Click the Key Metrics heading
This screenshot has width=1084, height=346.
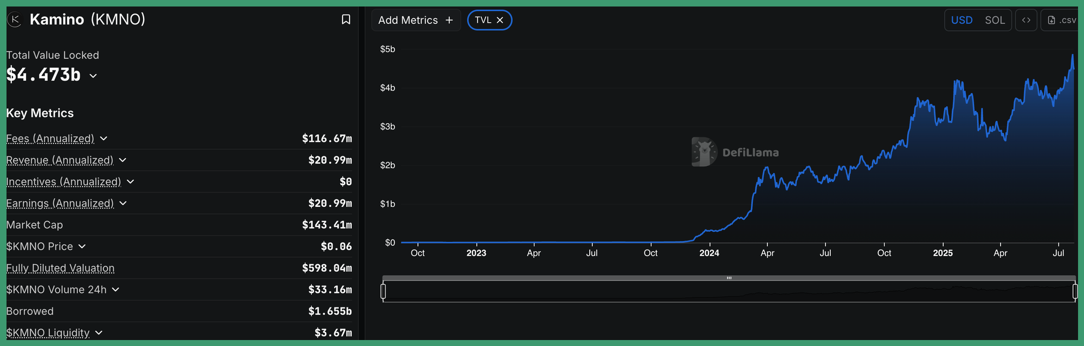tap(40, 113)
